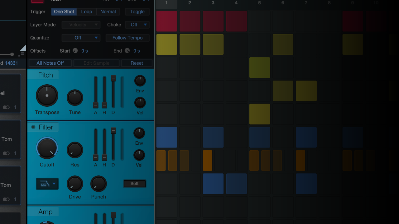Toggle the dark red step in column 9
This screenshot has width=399, height=224.
(x=353, y=21)
